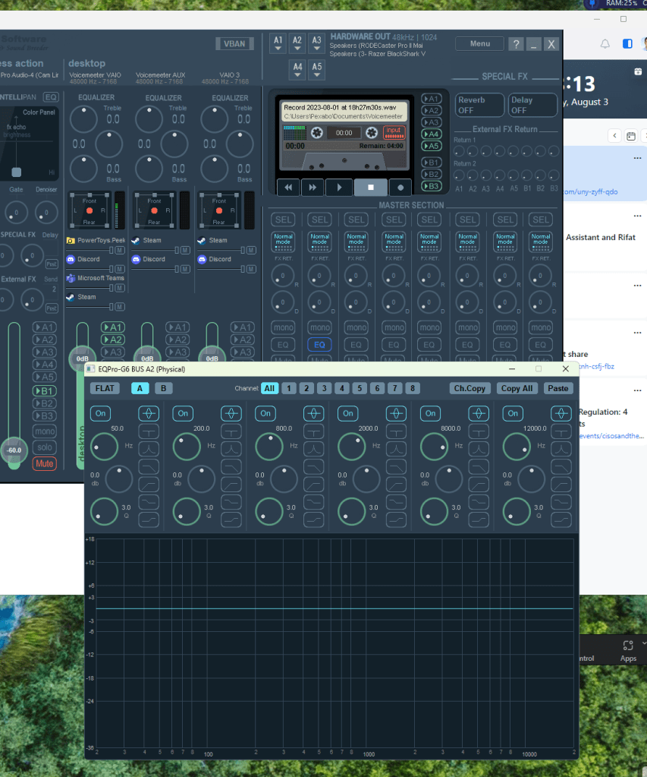Click the Copy All button
Screen dimensions: 647x777
517,389
